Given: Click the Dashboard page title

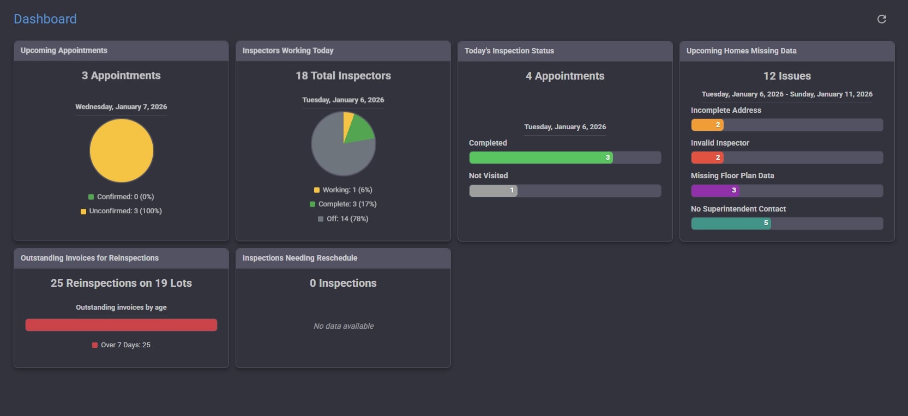Looking at the screenshot, I should [x=45, y=19].
